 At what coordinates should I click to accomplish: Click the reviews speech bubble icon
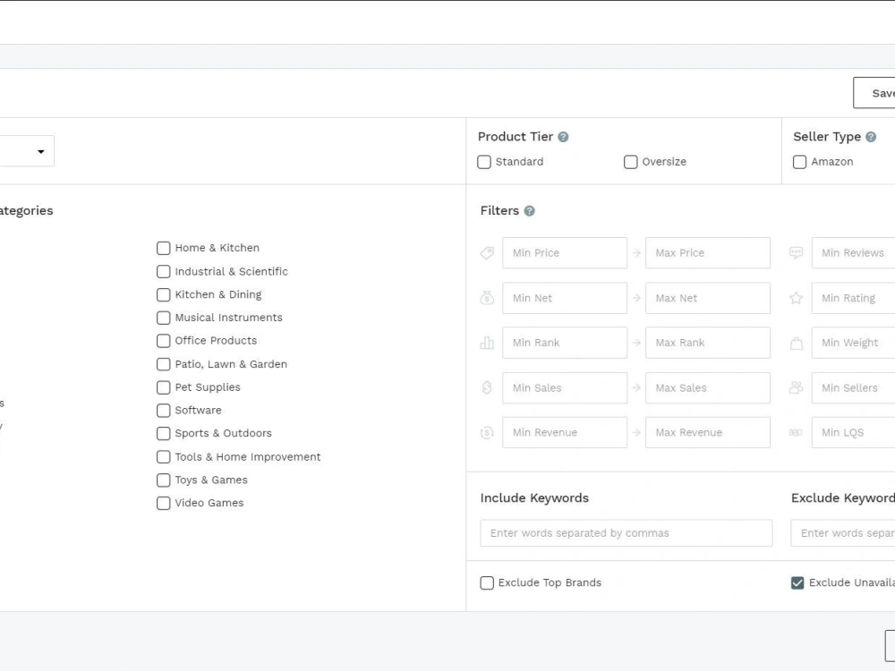point(796,253)
